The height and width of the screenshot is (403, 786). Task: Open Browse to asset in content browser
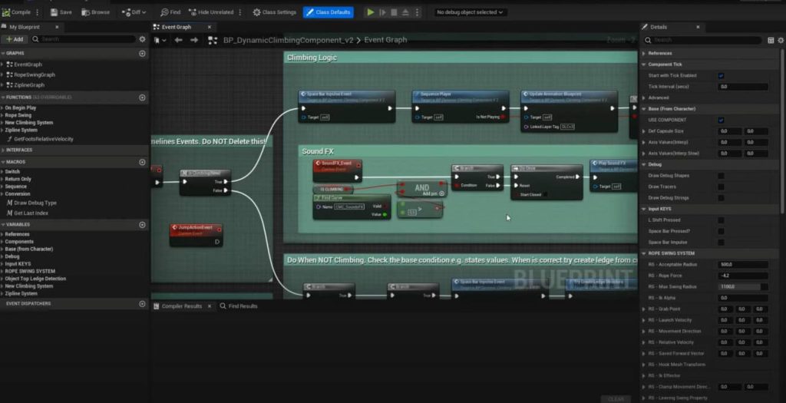coord(85,12)
